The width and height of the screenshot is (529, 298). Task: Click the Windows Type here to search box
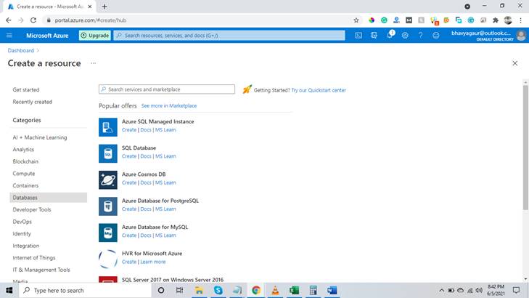click(85, 290)
